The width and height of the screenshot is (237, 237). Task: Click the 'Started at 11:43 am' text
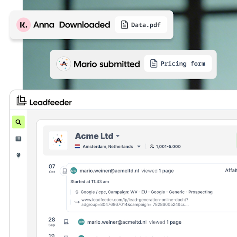pyautogui.click(x=90, y=181)
